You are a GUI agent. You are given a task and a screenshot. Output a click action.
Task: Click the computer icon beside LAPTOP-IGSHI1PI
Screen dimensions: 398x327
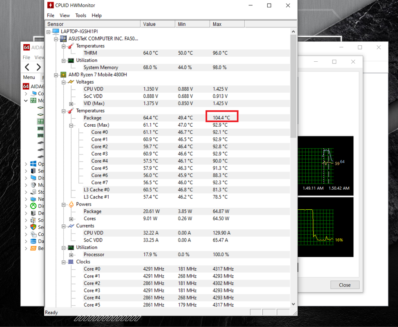(56, 31)
